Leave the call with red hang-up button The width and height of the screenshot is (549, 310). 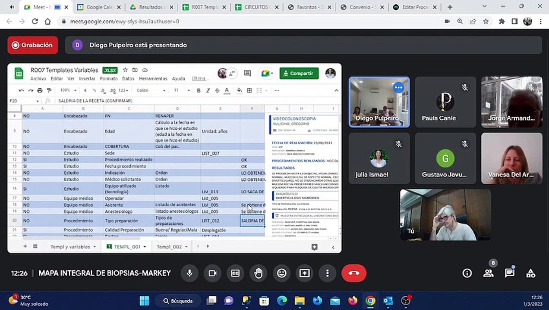coord(354,273)
